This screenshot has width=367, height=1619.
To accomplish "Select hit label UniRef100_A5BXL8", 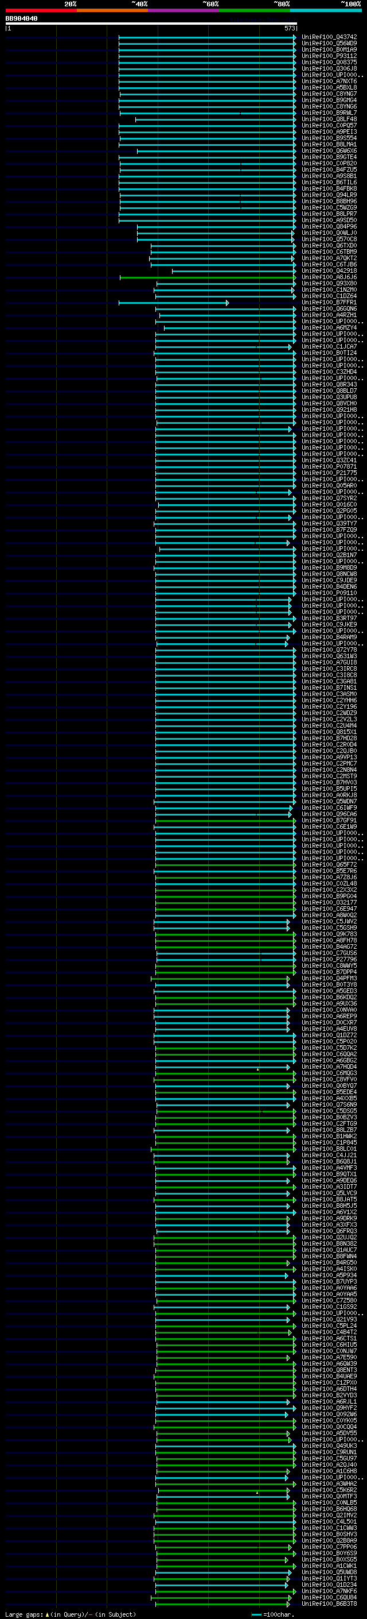I will (x=329, y=87).
